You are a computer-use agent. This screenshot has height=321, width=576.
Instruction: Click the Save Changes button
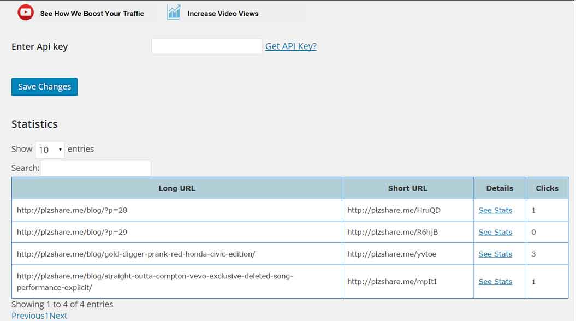tap(44, 87)
